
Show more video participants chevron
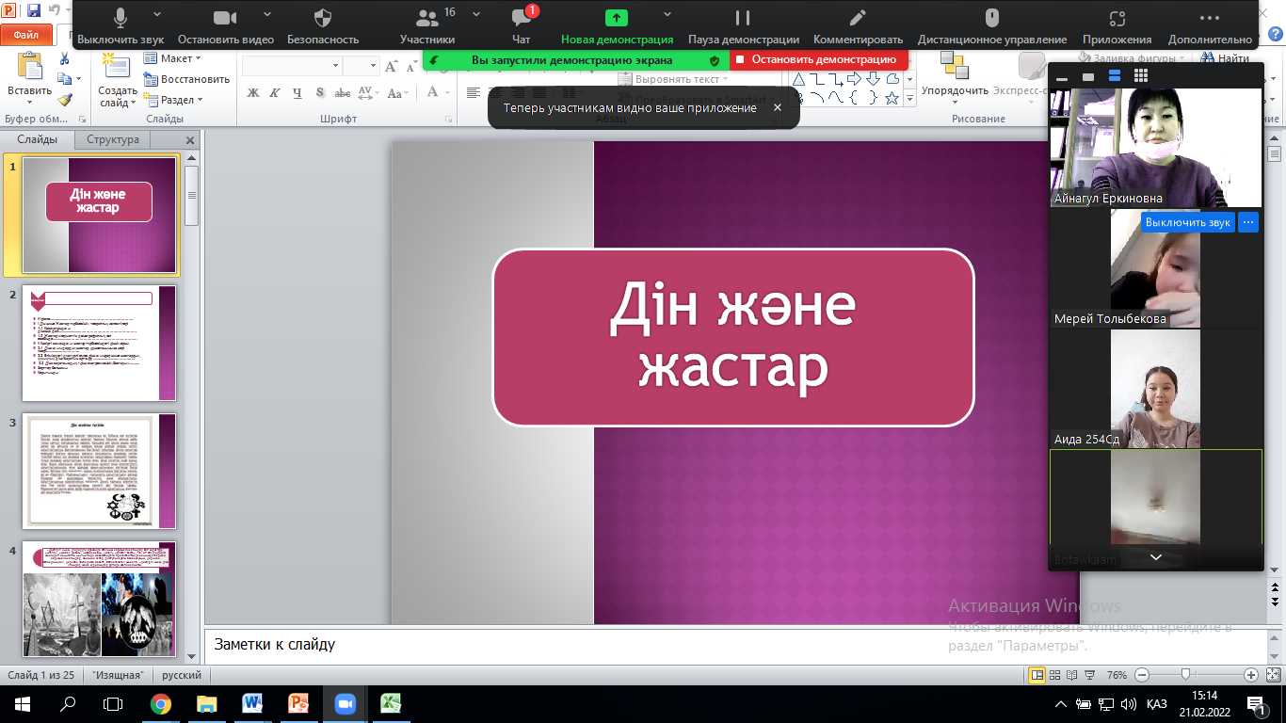(x=1156, y=557)
